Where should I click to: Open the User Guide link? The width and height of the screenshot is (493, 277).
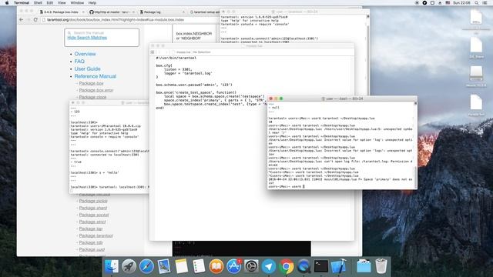(x=87, y=68)
